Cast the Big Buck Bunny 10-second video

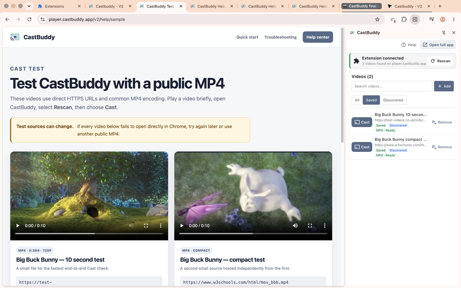(x=362, y=122)
